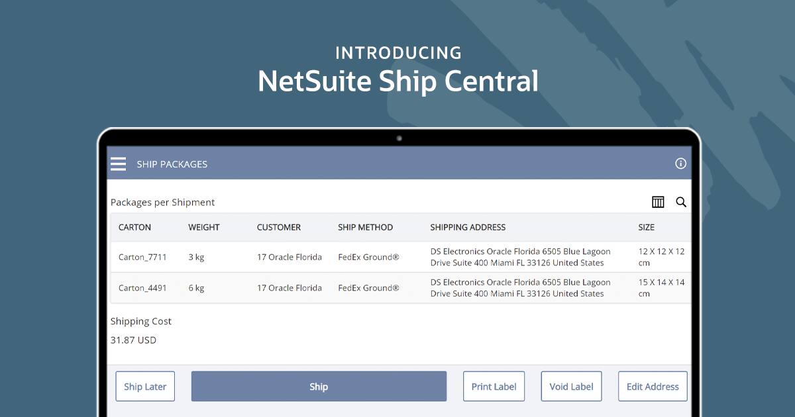The height and width of the screenshot is (417, 795).
Task: Click the SIZE column header
Action: tap(646, 227)
